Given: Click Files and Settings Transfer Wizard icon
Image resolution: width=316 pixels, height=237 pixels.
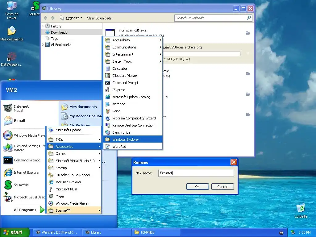Looking at the screenshot, I should (x=8, y=148).
